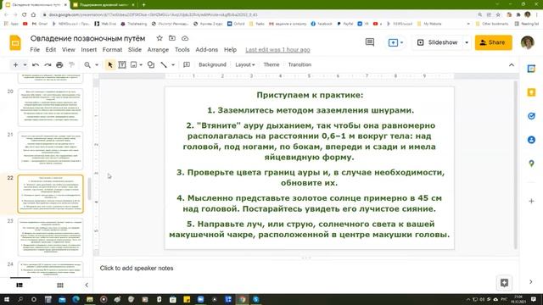This screenshot has height=305, width=543.
Task: Star the presentation title
Action: (160, 38)
